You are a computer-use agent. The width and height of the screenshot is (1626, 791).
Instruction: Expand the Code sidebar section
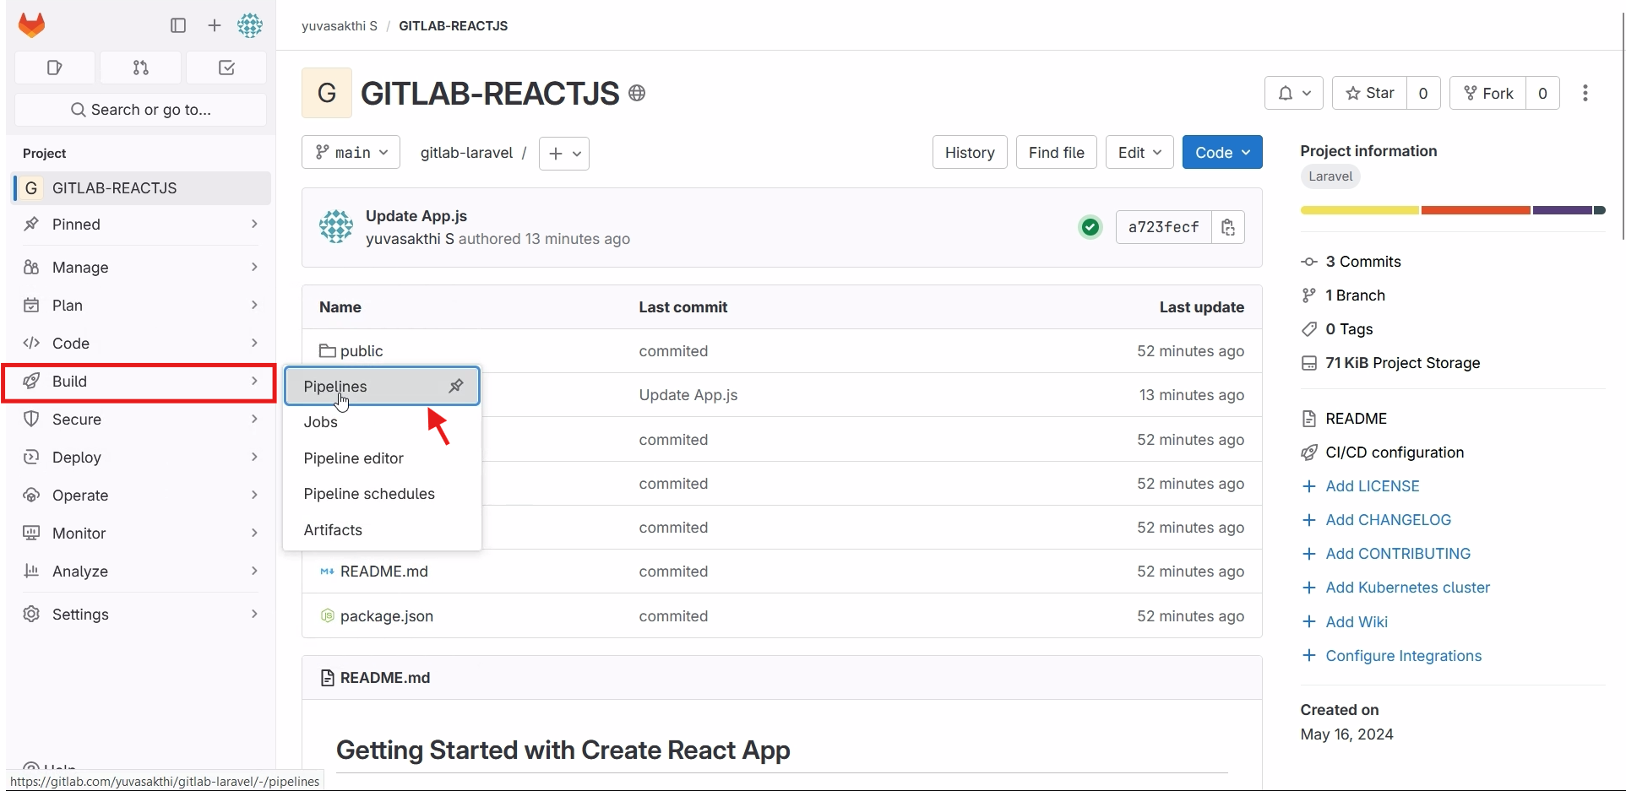141,344
